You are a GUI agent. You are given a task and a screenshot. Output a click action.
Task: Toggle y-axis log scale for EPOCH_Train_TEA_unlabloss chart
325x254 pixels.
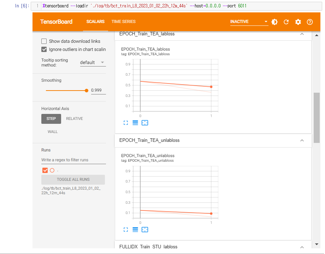(135, 230)
